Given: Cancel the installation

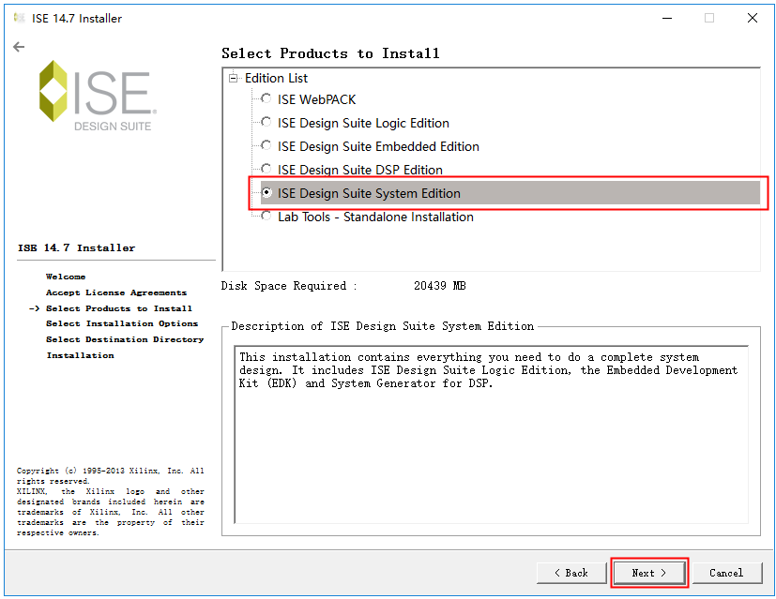Looking at the screenshot, I should click(x=725, y=573).
